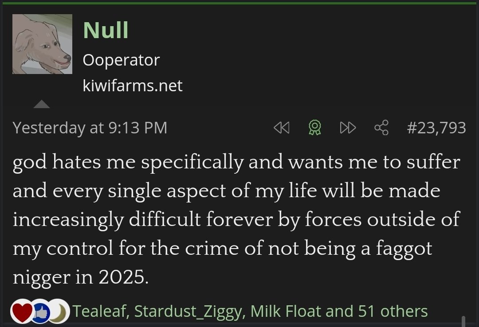This screenshot has height=327, width=479.
Task: View Tealeaf's profile from the reactions list
Action: [x=101, y=311]
